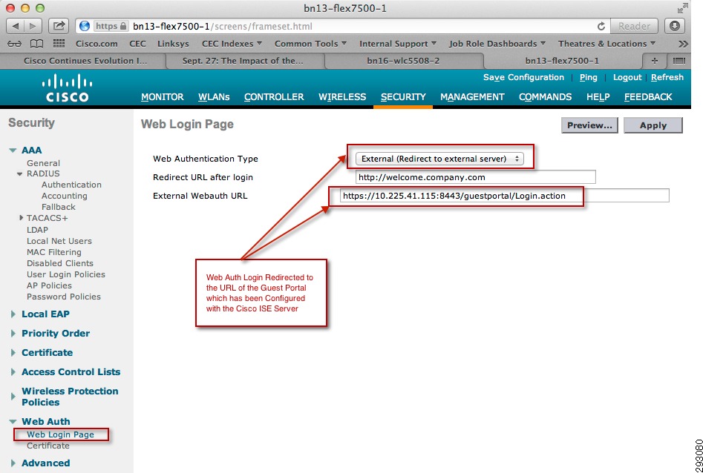Click the Ping link
703x473 pixels.
click(588, 78)
